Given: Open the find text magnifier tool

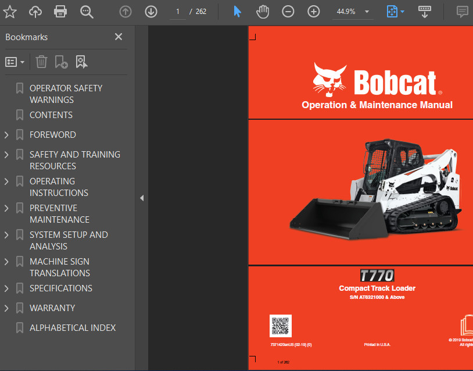Looking at the screenshot, I should (x=87, y=12).
